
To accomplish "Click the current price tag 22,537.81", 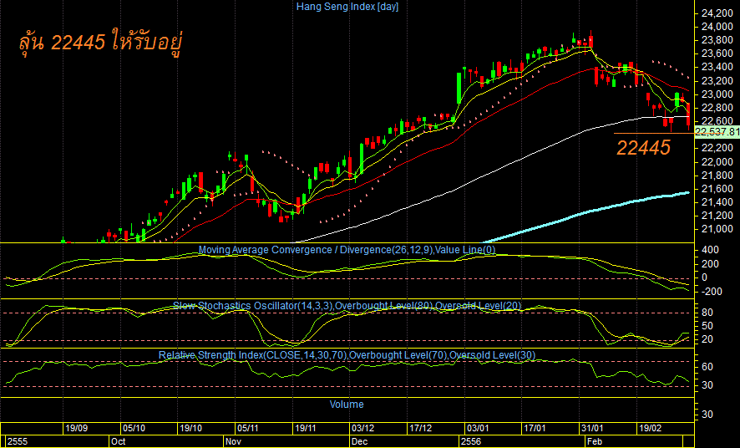I will [717, 132].
